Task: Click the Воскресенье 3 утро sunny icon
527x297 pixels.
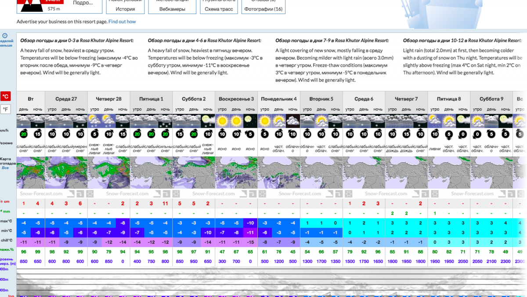Action: tap(222, 121)
